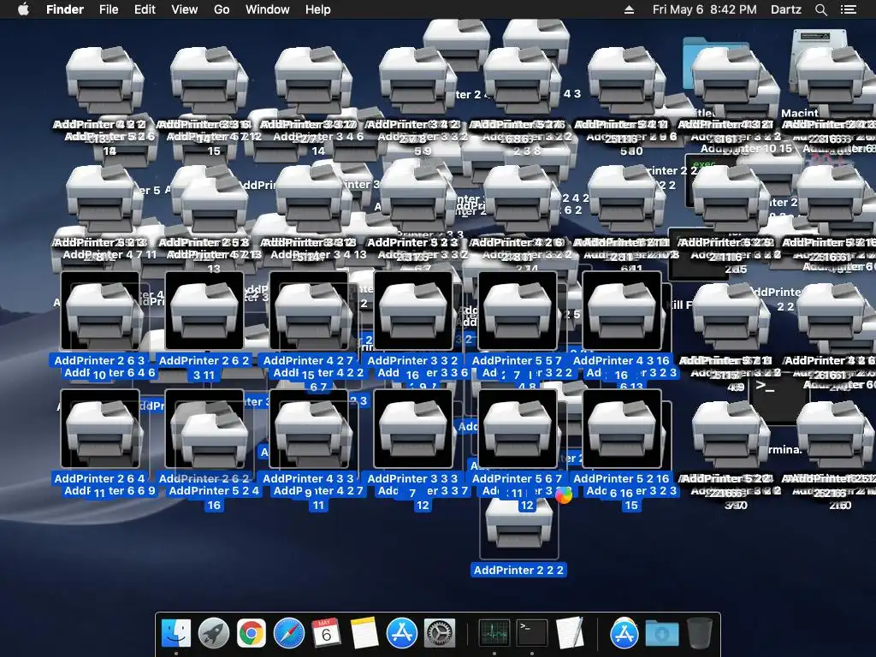This screenshot has width=876, height=657.
Task: Click the AddPrinter 2 2 2 label text
Action: pos(519,571)
